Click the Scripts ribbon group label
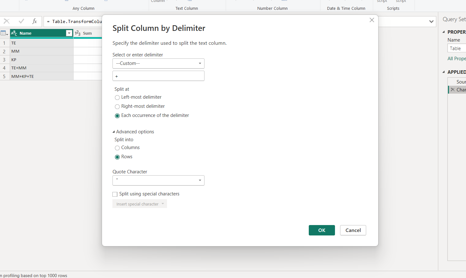This screenshot has height=278, width=466. (x=393, y=9)
